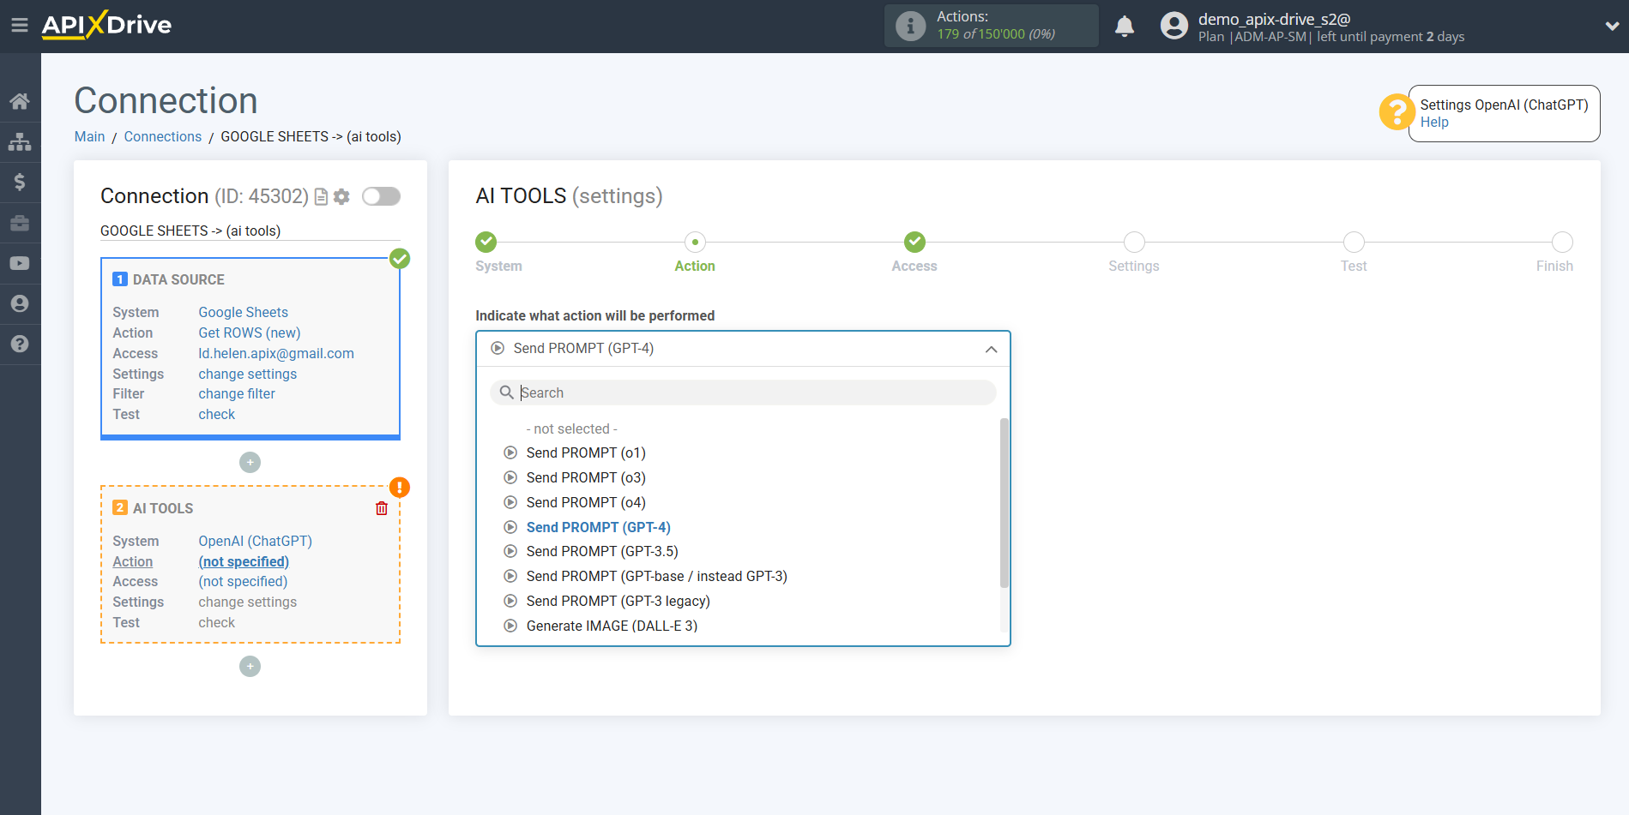This screenshot has width=1629, height=815.
Task: Open OpenAI (ChatGPT) system link
Action: point(256,542)
